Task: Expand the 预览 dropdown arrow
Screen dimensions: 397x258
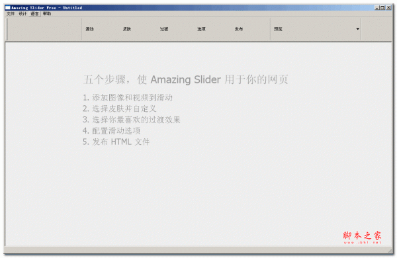Action: click(357, 29)
